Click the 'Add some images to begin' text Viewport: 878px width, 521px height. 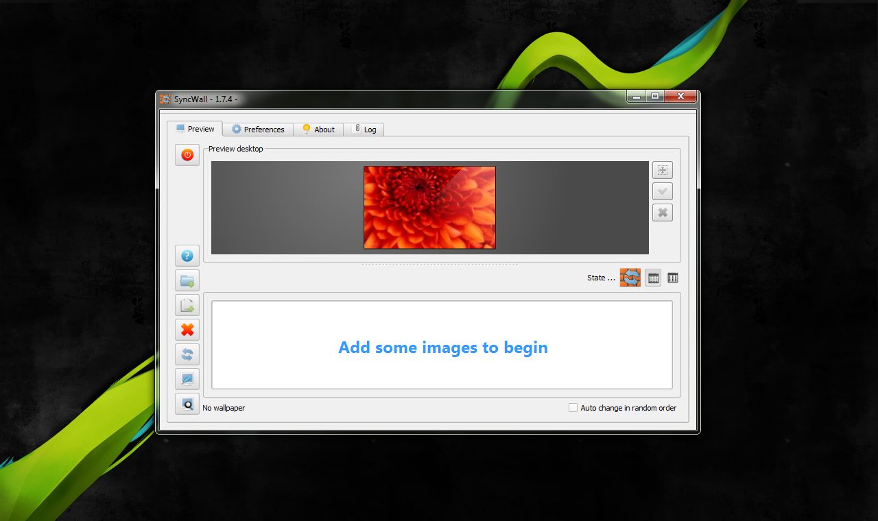tap(443, 348)
